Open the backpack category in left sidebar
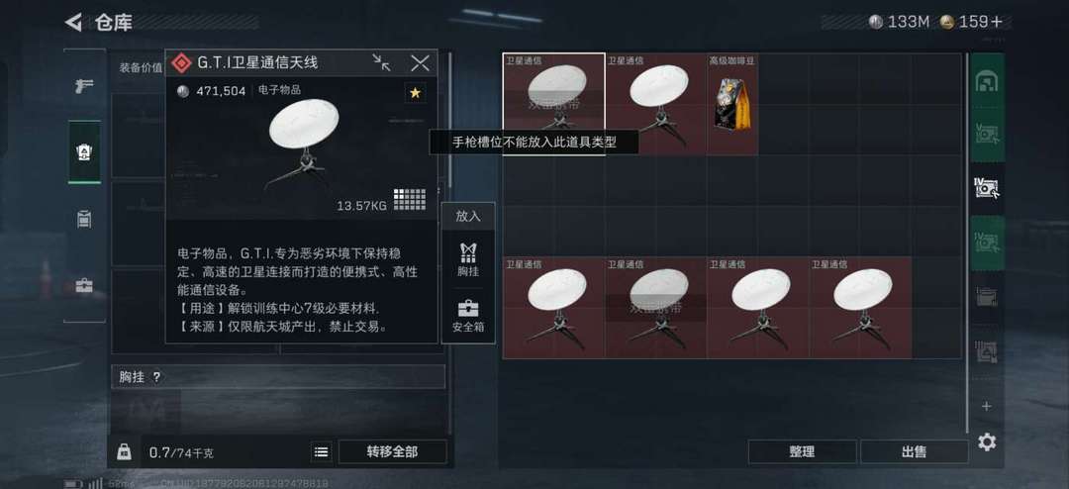 click(x=84, y=219)
